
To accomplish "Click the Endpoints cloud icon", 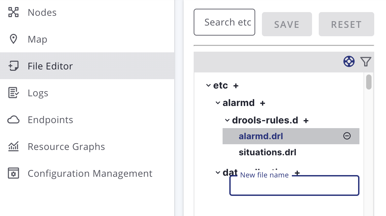I will tap(13, 120).
